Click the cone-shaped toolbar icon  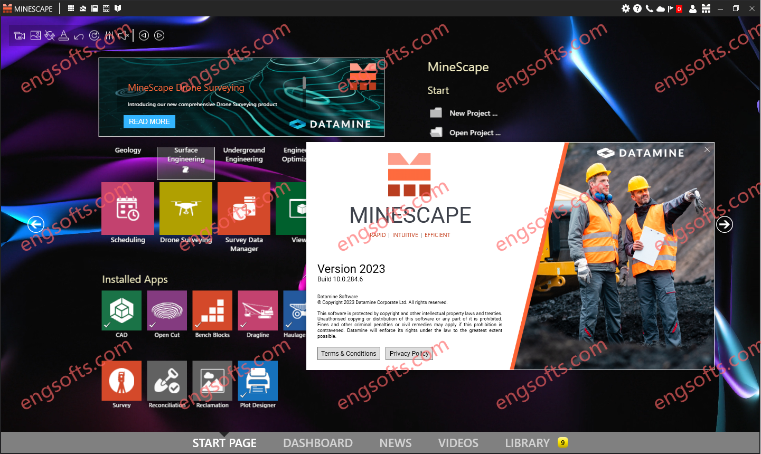(64, 35)
